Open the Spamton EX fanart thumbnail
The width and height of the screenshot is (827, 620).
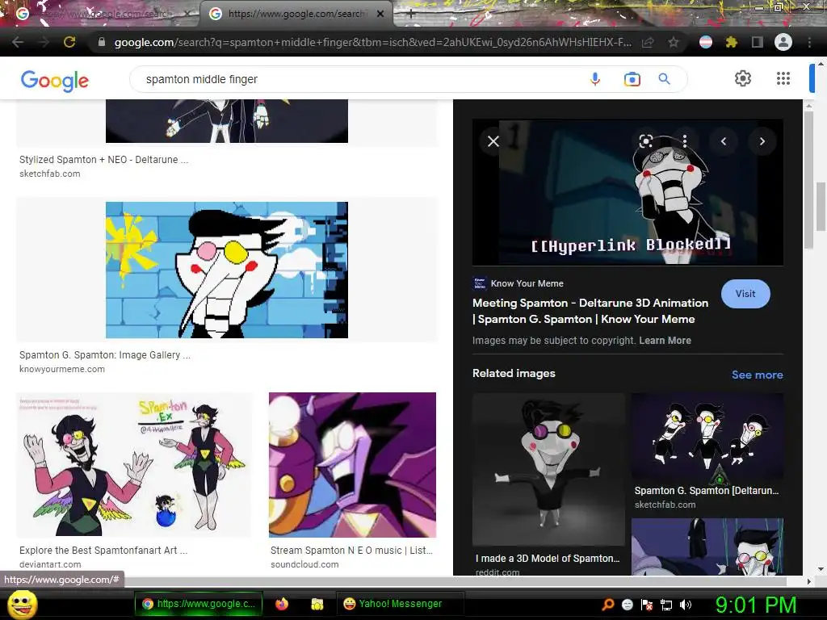pyautogui.click(x=134, y=464)
